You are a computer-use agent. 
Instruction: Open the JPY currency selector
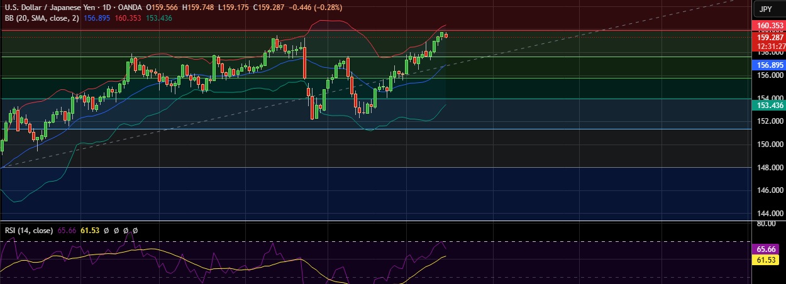[765, 9]
